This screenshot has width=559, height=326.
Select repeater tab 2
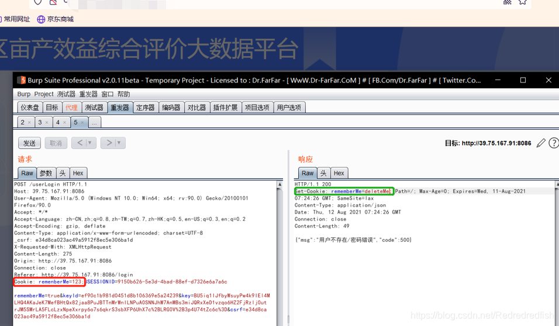pos(22,122)
